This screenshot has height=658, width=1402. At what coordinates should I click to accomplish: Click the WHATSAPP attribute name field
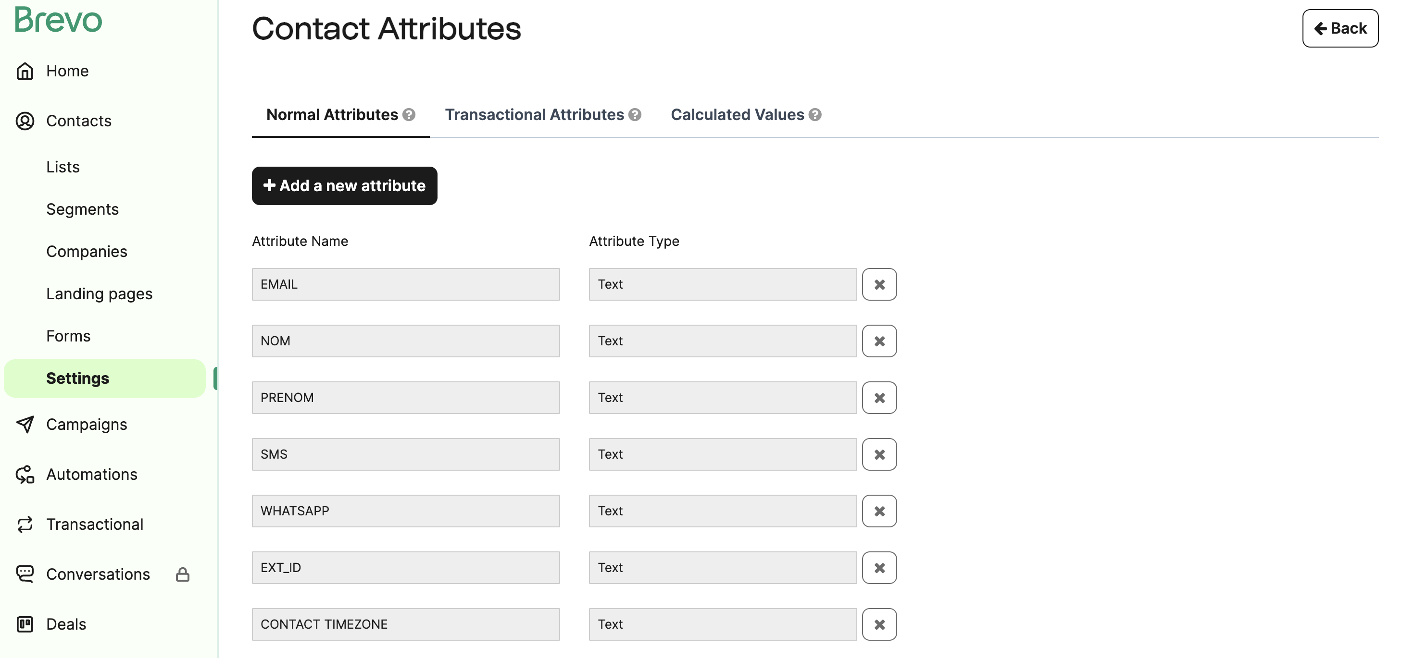click(406, 511)
